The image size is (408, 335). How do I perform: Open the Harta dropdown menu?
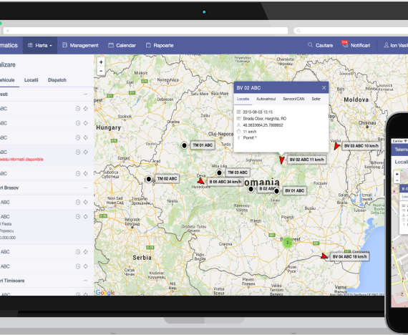pos(40,45)
